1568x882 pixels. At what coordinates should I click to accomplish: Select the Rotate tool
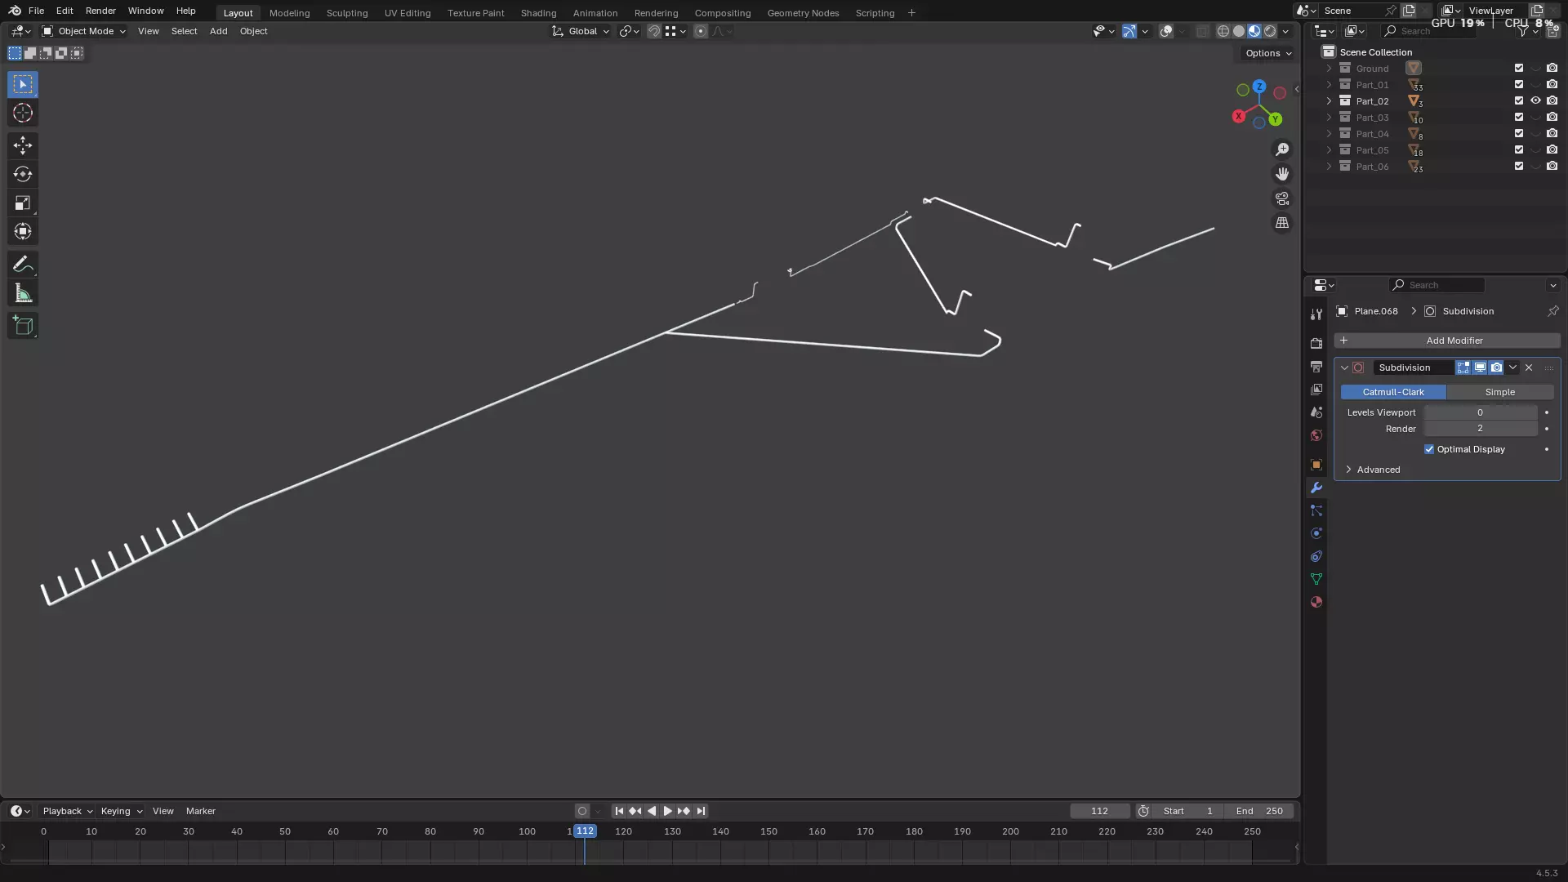(23, 174)
